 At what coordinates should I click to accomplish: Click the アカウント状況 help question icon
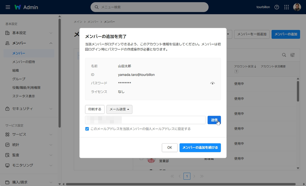tap(236, 71)
